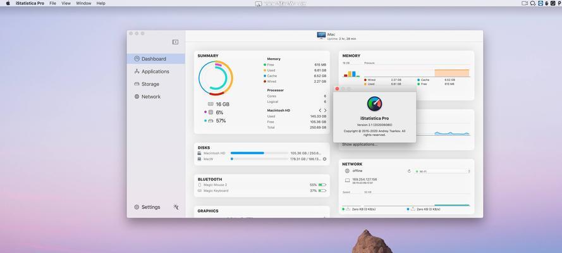Close the About iStatistica Pro window
Viewport: 562px width, 253px height.
[x=337, y=89]
